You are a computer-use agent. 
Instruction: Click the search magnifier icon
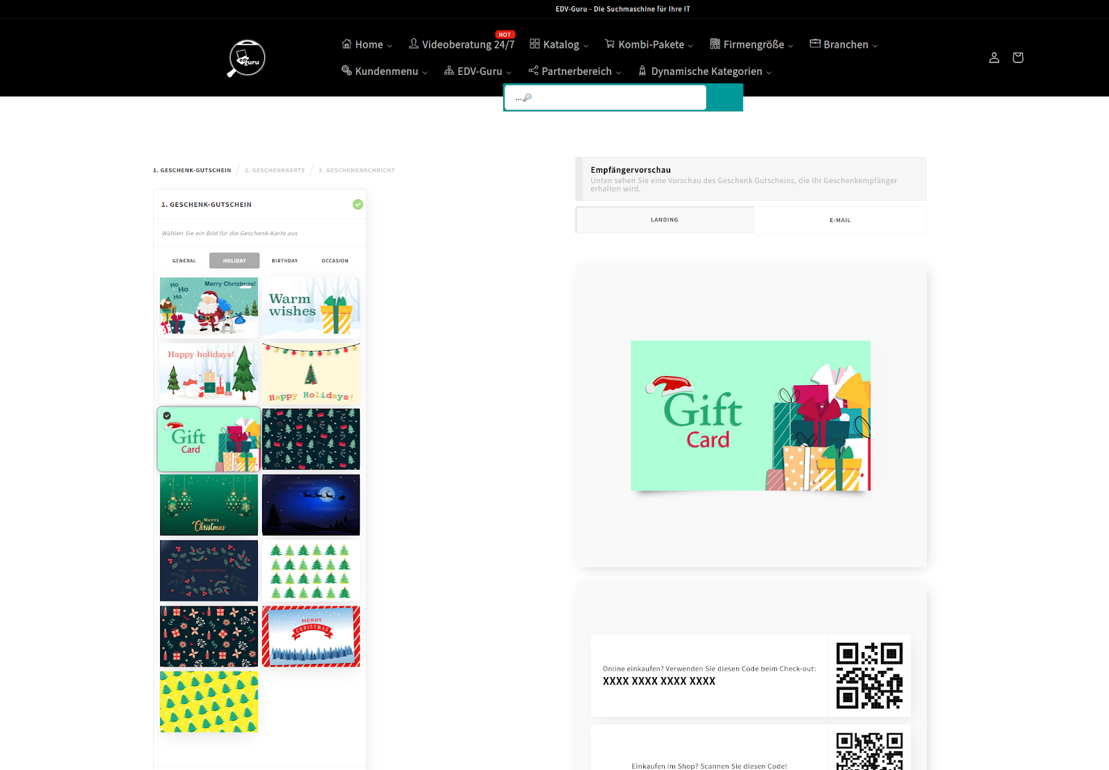pos(527,98)
